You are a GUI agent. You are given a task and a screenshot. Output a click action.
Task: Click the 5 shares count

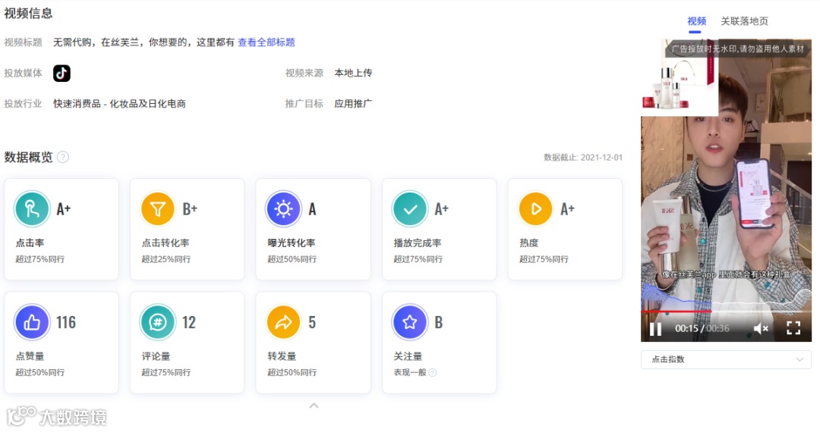point(312,322)
